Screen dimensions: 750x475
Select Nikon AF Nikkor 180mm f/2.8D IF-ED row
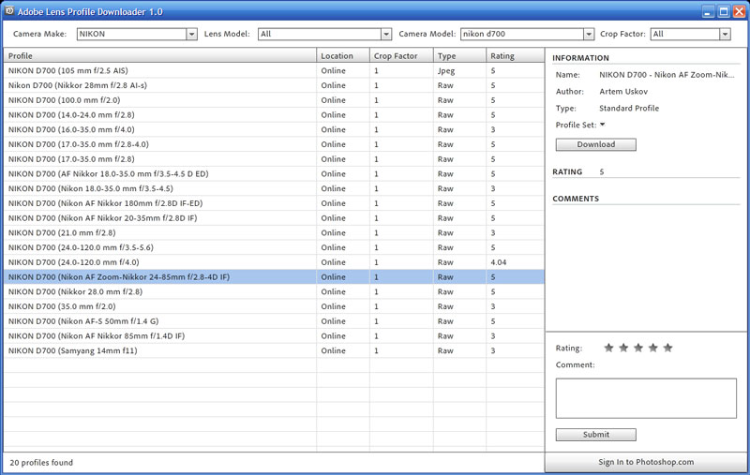[x=274, y=203]
